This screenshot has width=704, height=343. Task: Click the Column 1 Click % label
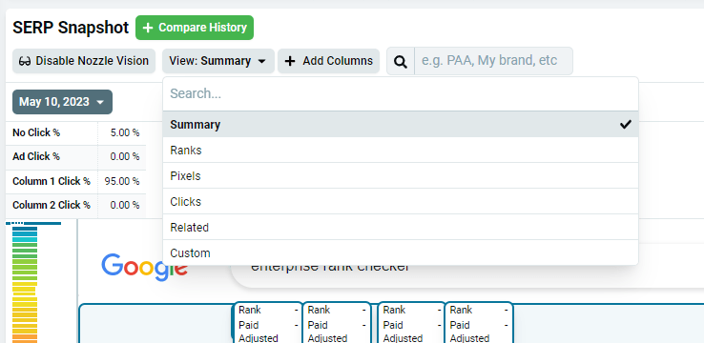pyautogui.click(x=52, y=182)
